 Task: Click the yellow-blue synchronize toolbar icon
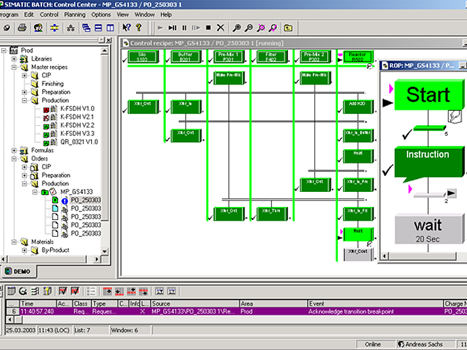tap(54, 28)
